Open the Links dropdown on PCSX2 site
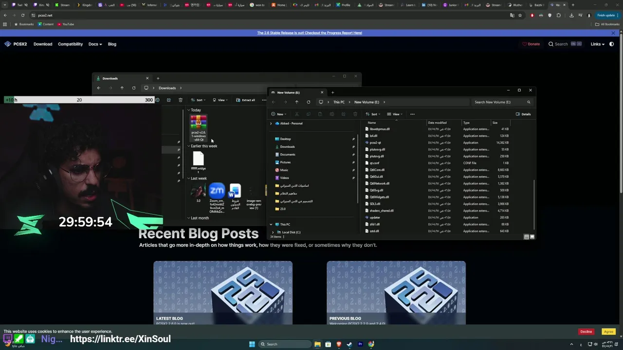Image resolution: width=623 pixels, height=350 pixels. [x=597, y=44]
